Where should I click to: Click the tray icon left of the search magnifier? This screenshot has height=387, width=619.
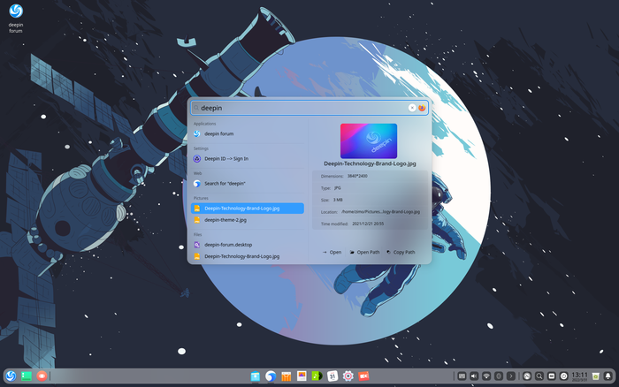click(527, 376)
